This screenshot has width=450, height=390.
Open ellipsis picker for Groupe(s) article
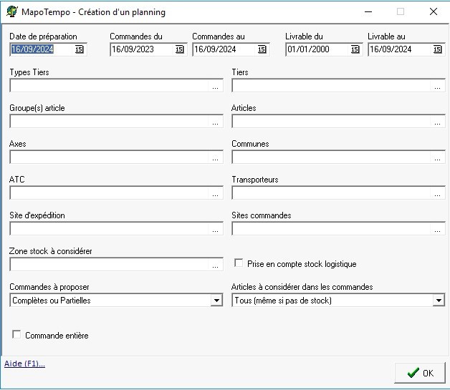(x=215, y=122)
